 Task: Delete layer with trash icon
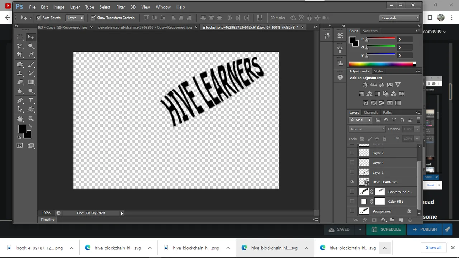[410, 220]
